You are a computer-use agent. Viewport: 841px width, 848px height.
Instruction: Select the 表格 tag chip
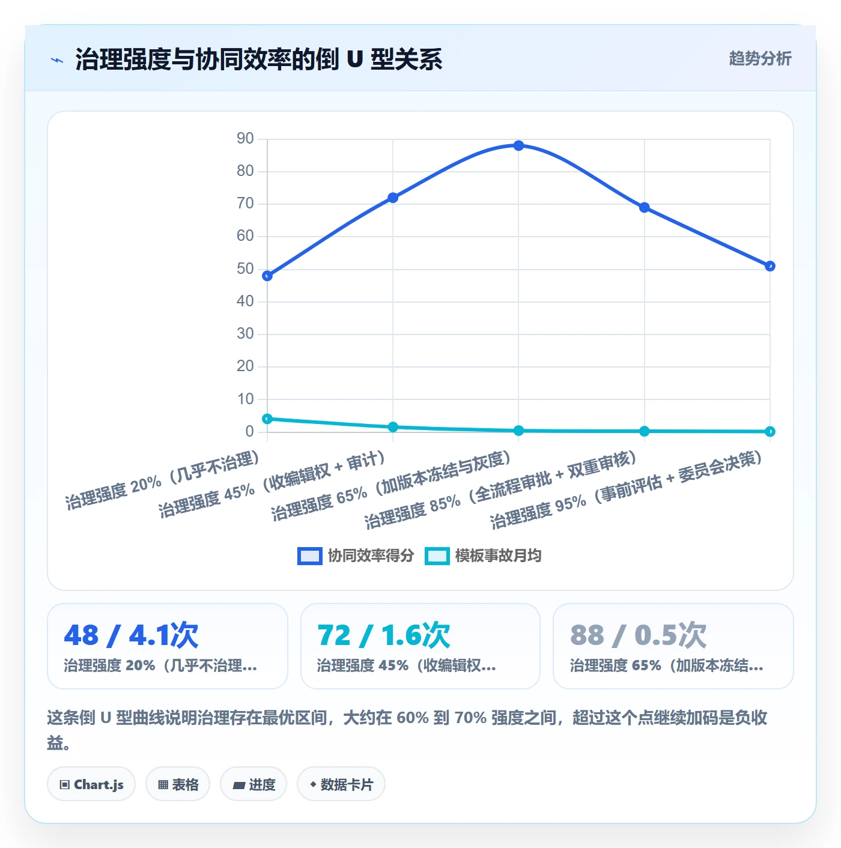point(178,784)
